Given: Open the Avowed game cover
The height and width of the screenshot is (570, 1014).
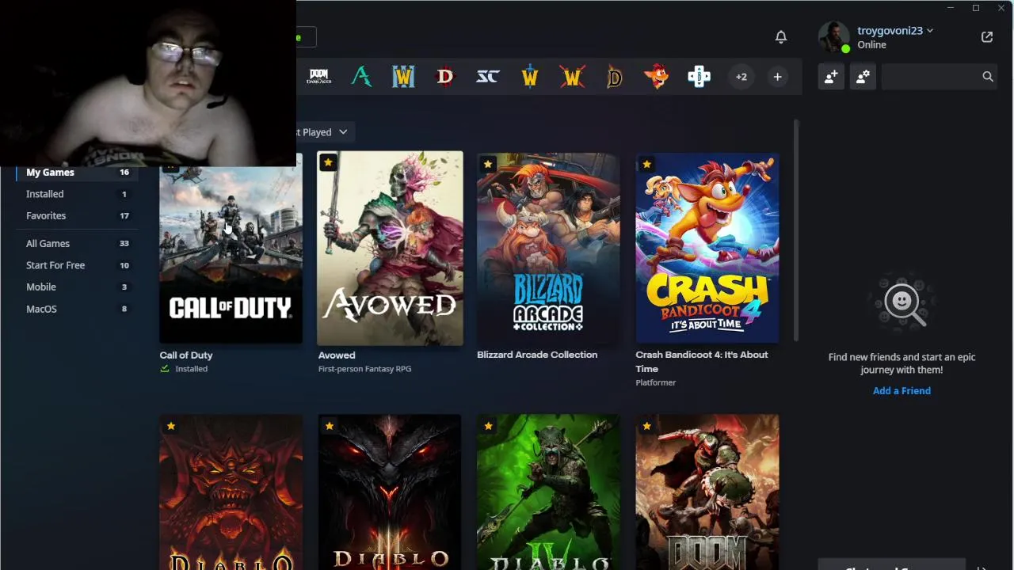Looking at the screenshot, I should [390, 249].
